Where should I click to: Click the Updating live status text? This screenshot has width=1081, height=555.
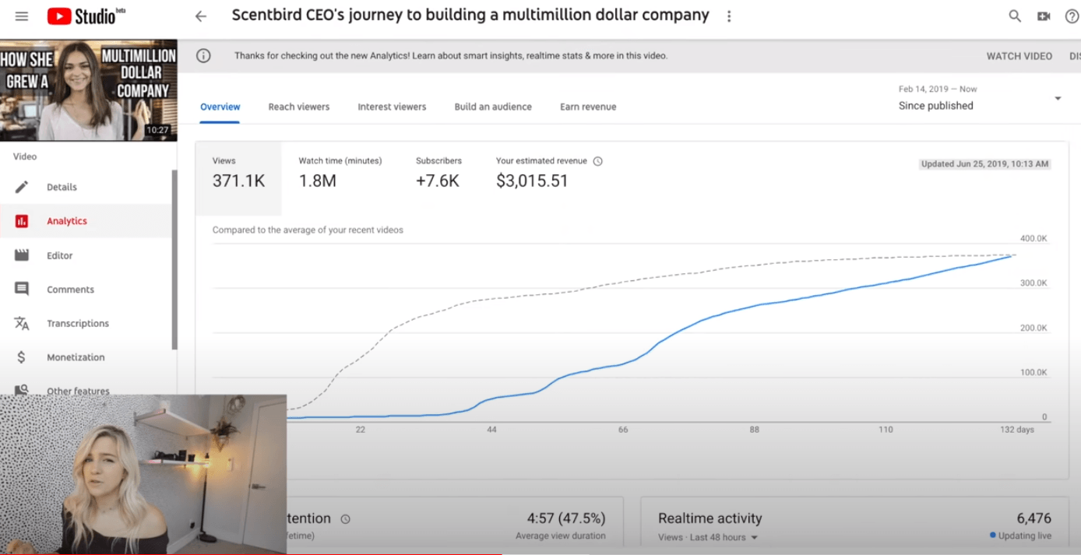[1024, 536]
